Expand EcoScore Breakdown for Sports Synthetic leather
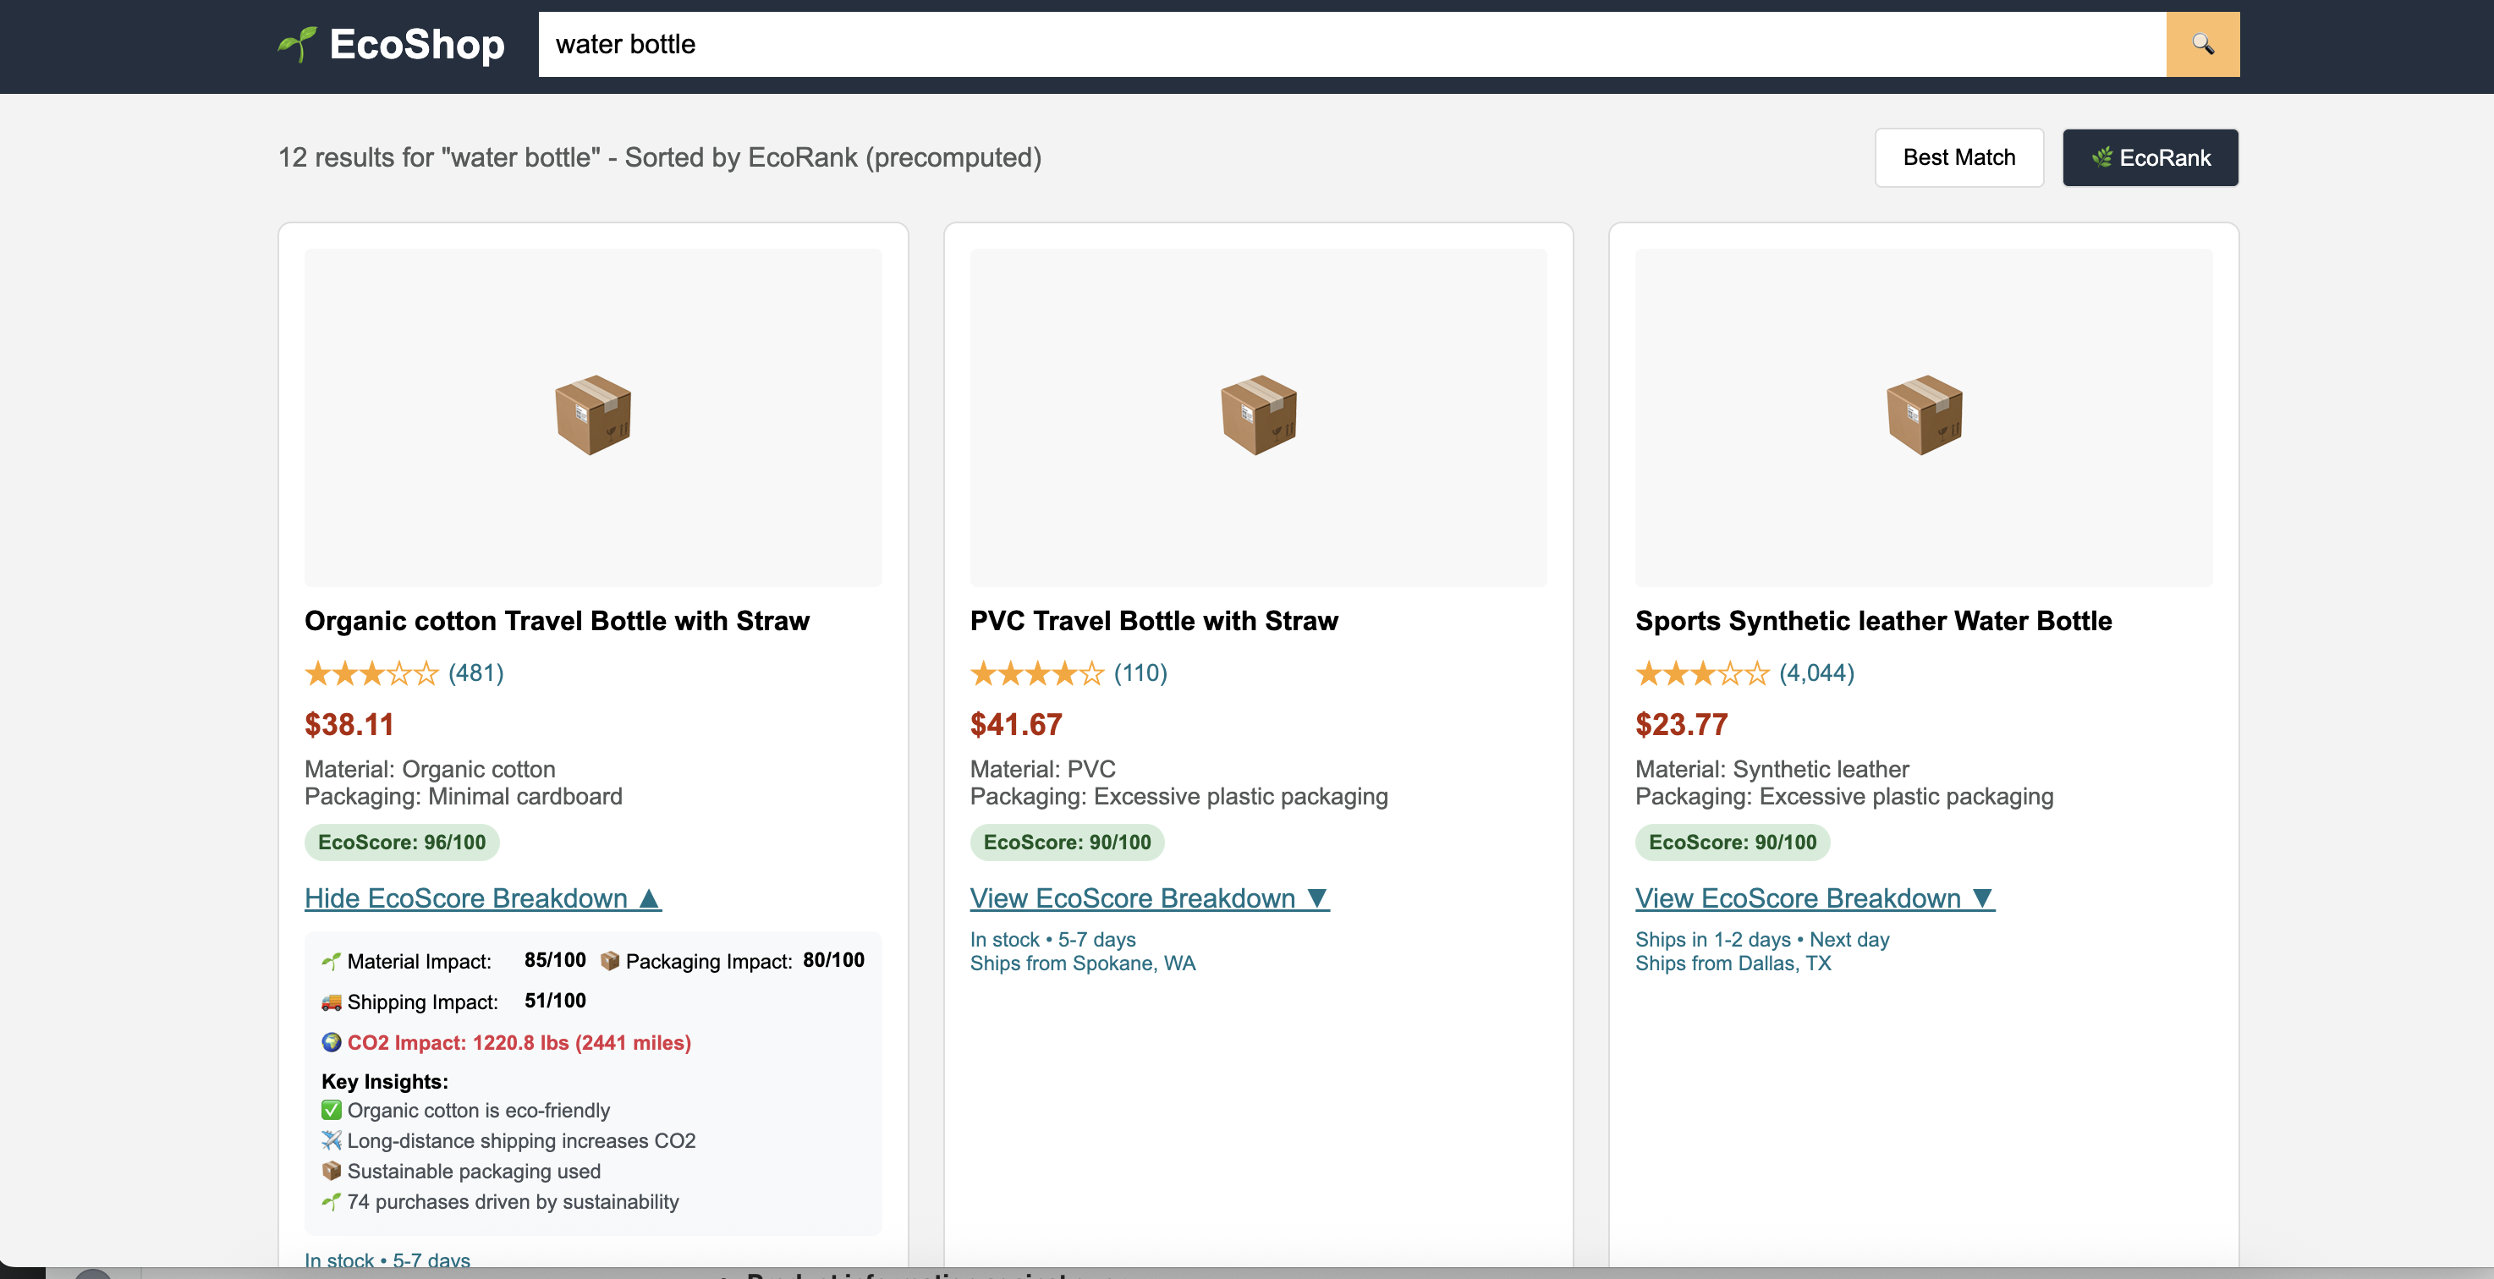This screenshot has height=1279, width=2494. [x=1813, y=898]
